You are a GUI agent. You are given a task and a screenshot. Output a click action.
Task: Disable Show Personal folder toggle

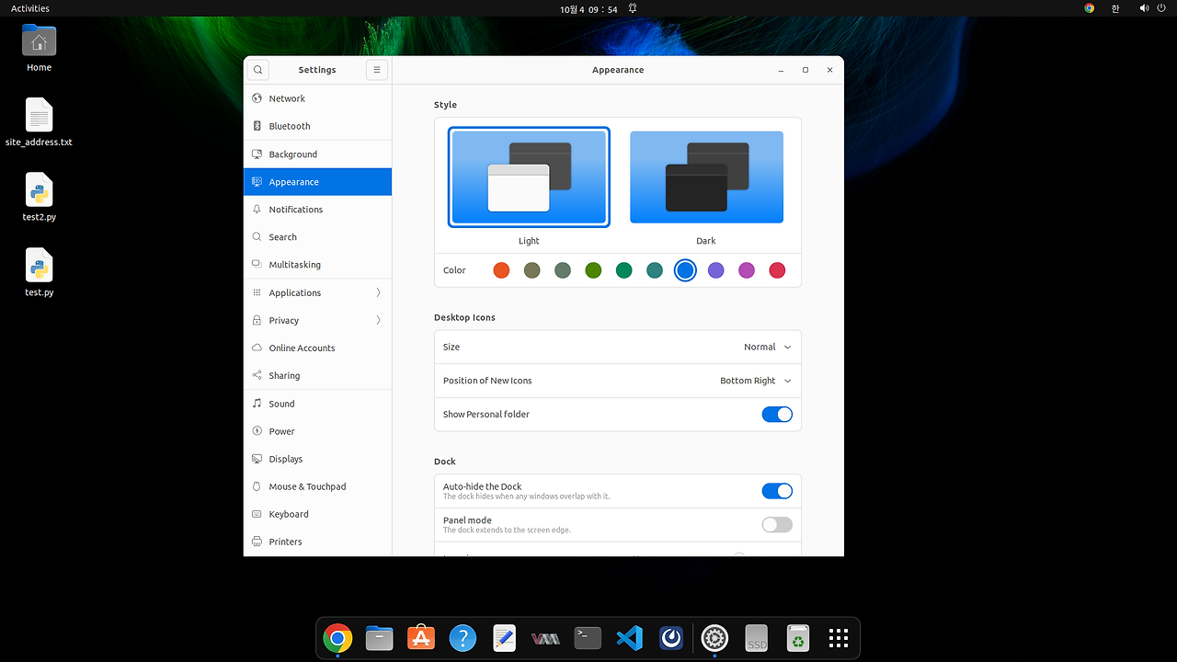tap(777, 415)
